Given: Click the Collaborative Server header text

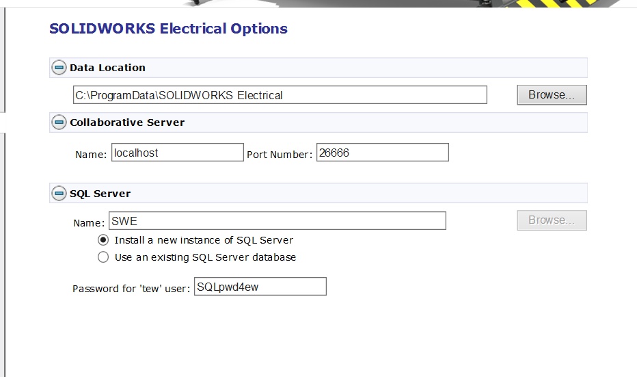Looking at the screenshot, I should coord(127,122).
